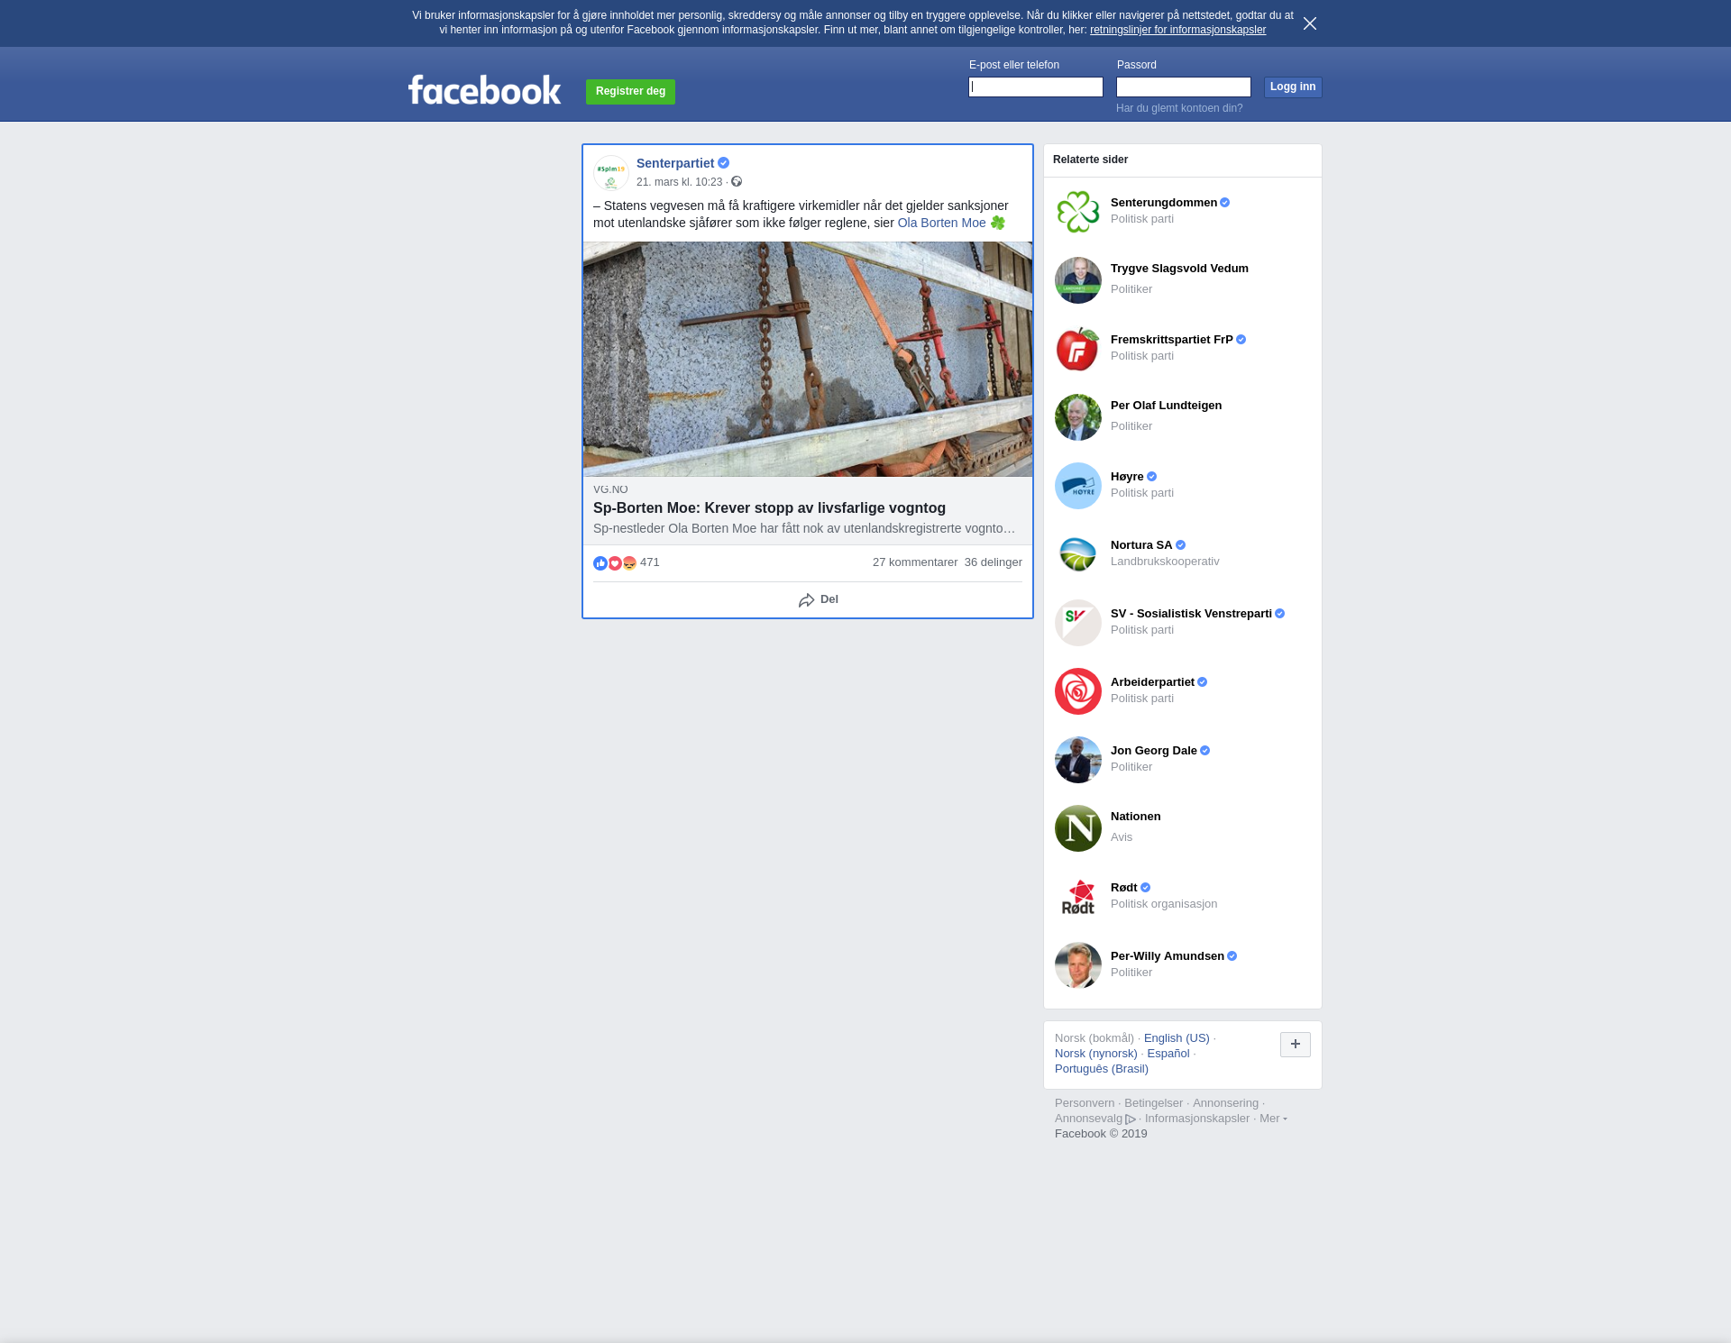This screenshot has width=1731, height=1343.
Task: Open Høyre page link
Action: click(1127, 477)
